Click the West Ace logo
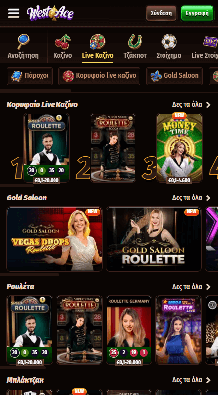This screenshot has height=395, width=218. pos(50,13)
